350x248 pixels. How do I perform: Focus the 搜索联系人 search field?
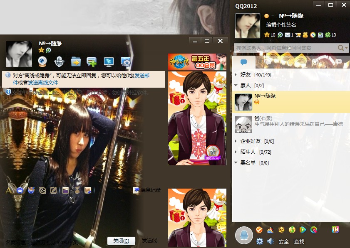point(286,48)
